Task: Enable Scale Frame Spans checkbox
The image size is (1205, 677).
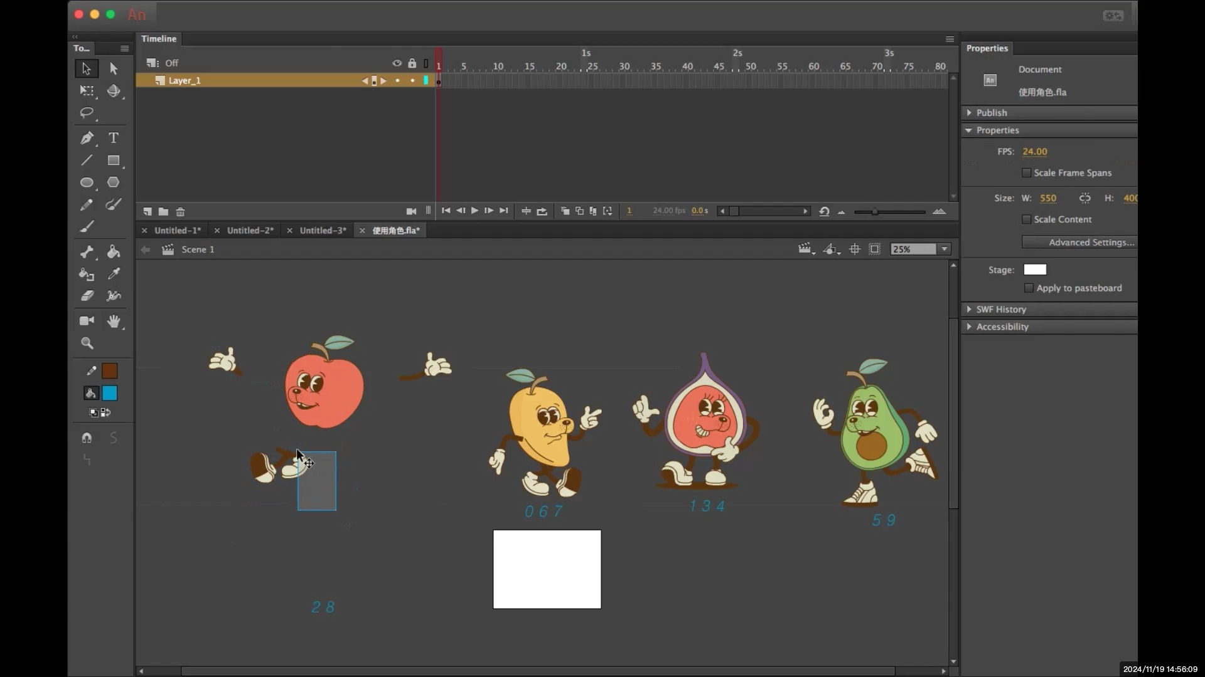Action: coord(1027,173)
